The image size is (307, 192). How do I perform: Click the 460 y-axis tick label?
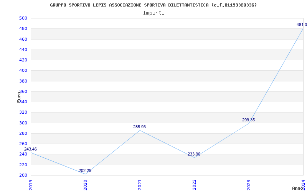point(23,39)
